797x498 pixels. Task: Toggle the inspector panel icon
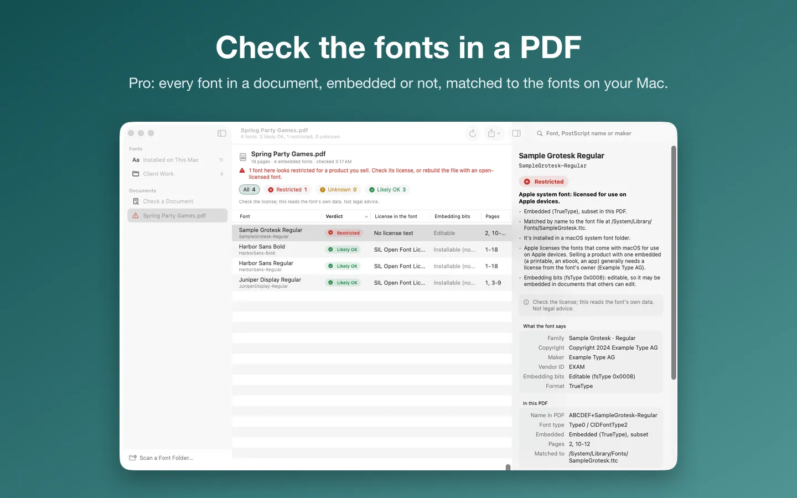(x=516, y=133)
